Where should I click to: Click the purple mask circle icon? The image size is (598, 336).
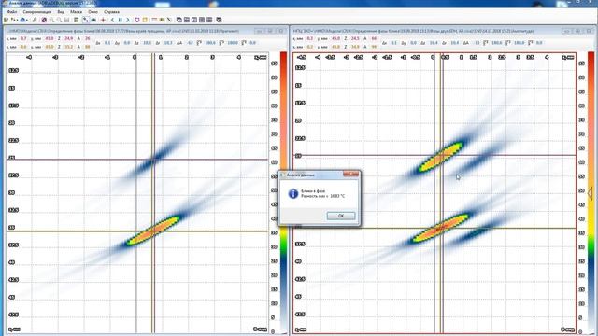click(44, 20)
